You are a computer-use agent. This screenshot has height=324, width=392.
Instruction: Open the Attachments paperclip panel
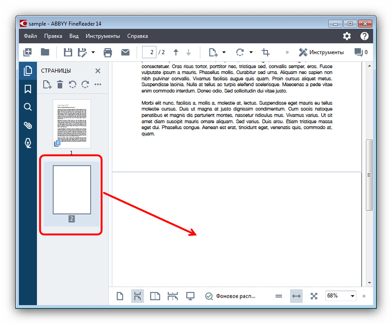tap(28, 125)
